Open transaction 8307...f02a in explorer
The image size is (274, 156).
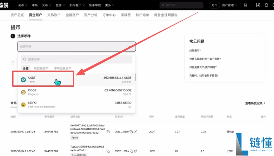[135, 151]
